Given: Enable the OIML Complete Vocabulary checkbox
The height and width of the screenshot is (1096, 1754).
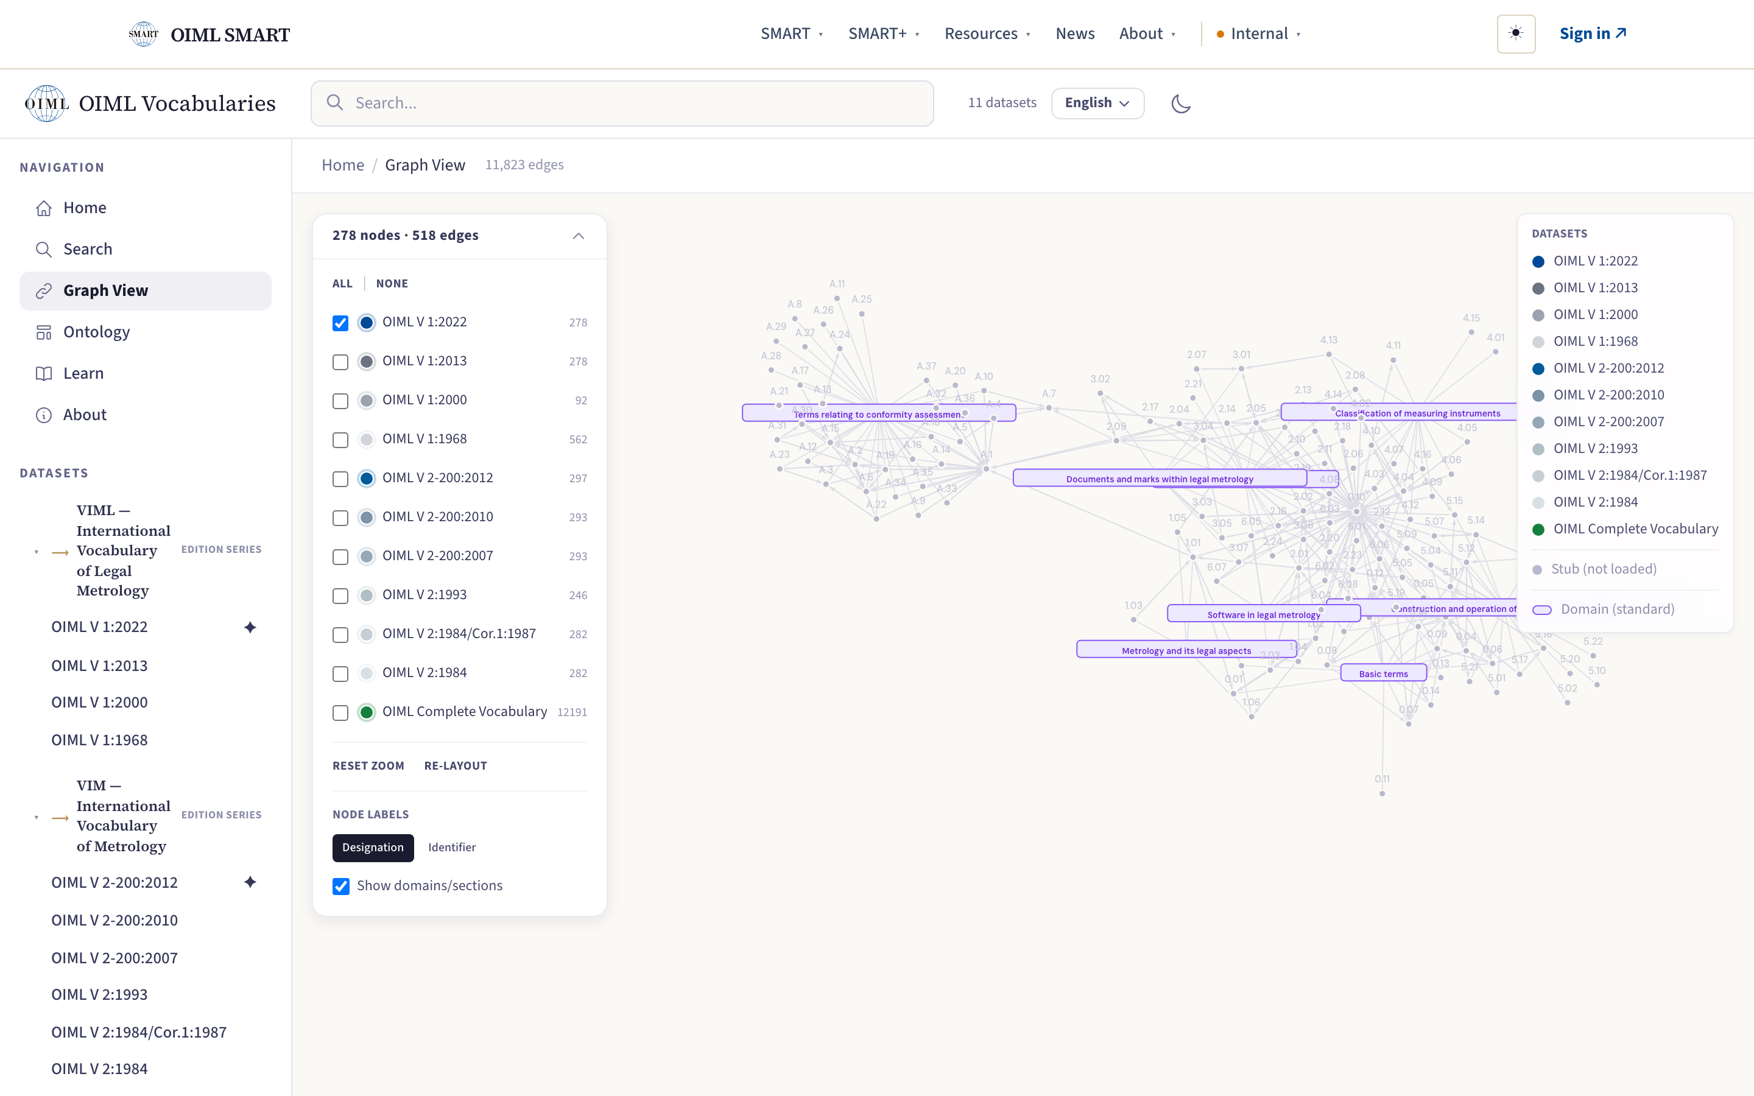Looking at the screenshot, I should click(x=340, y=712).
